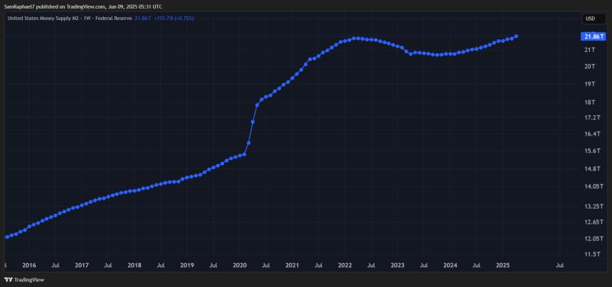Click the 18T price scale label
Image resolution: width=612 pixels, height=287 pixels.
(590, 102)
